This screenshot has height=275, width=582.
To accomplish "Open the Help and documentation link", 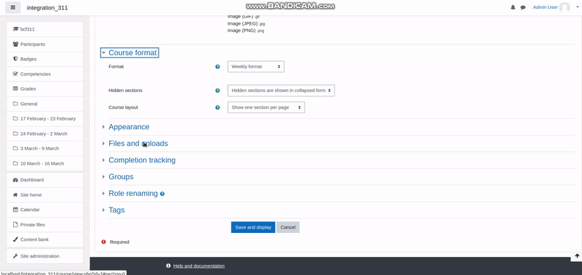I will pyautogui.click(x=199, y=266).
